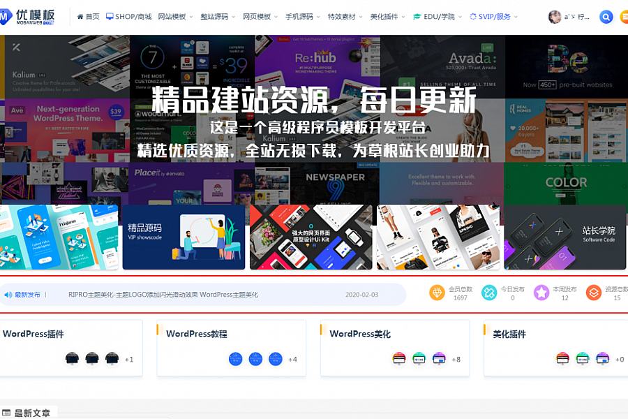The width and height of the screenshot is (628, 419).
Task: Open 美化插件 nav dropdown
Action: 388,17
